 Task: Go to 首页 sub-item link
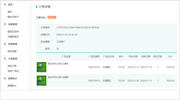pyautogui.click(x=10, y=12)
